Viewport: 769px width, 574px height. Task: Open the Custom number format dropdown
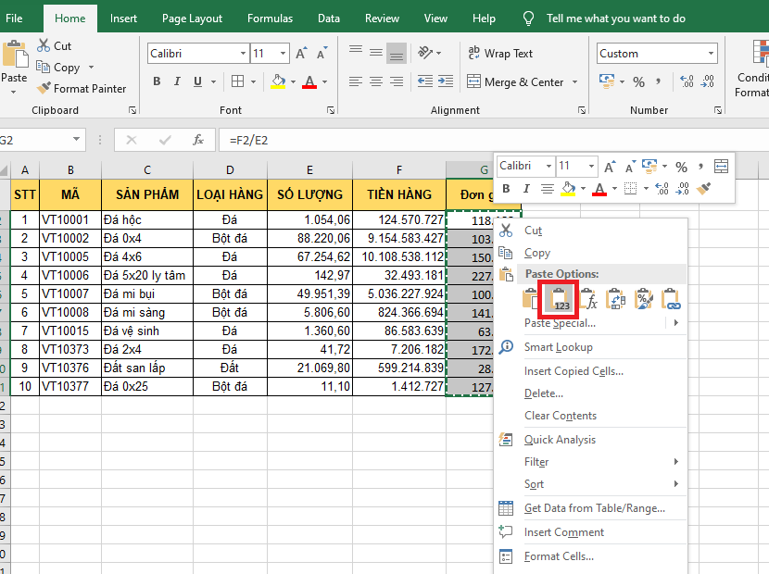click(x=712, y=54)
